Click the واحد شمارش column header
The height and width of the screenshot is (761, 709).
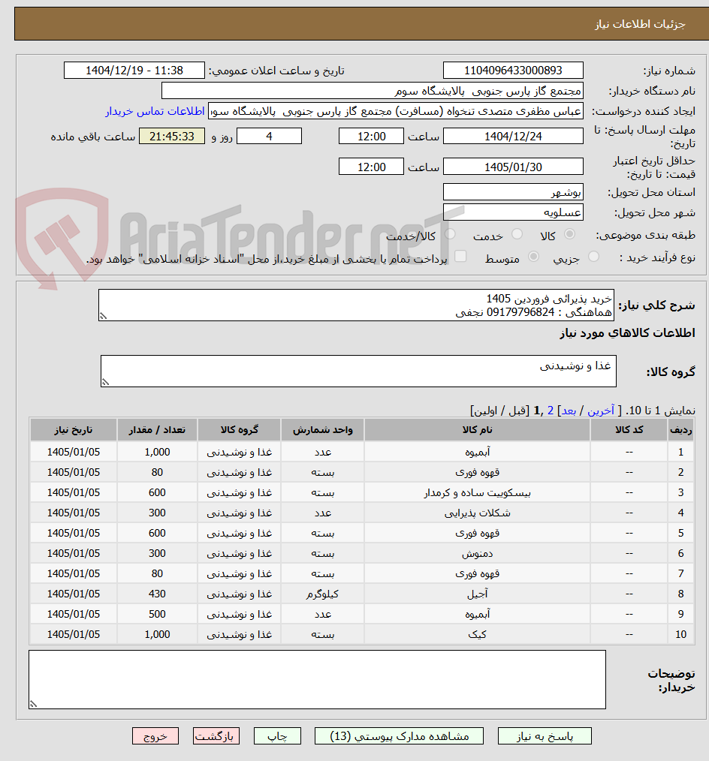pos(322,430)
